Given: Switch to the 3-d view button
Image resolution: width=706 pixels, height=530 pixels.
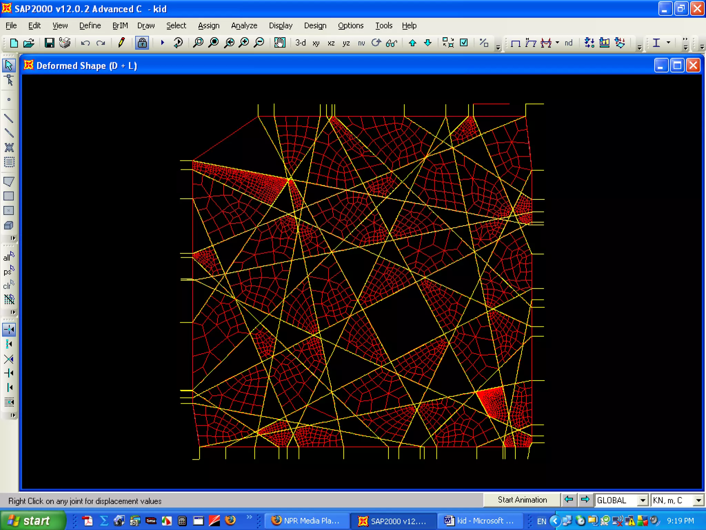Looking at the screenshot, I should 300,43.
